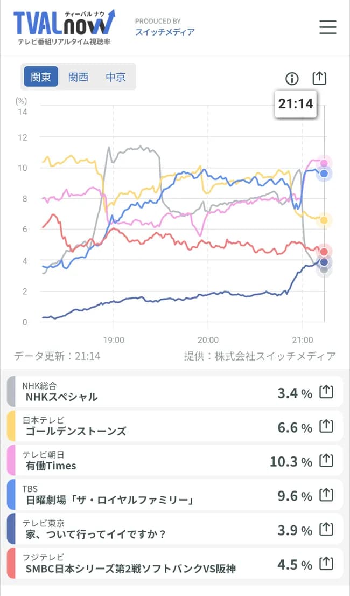Click the info icon near the chart
The height and width of the screenshot is (596, 350).
[x=291, y=78]
